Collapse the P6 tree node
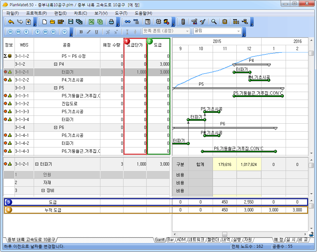The height and width of the screenshot is (252, 317). pyautogui.click(x=55, y=128)
